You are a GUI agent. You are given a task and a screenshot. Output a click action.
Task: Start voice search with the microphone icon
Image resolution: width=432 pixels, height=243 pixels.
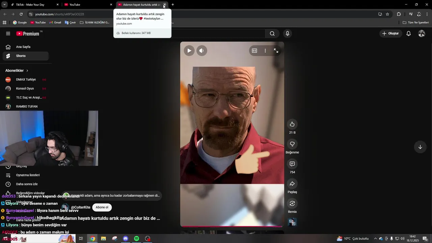pyautogui.click(x=288, y=33)
